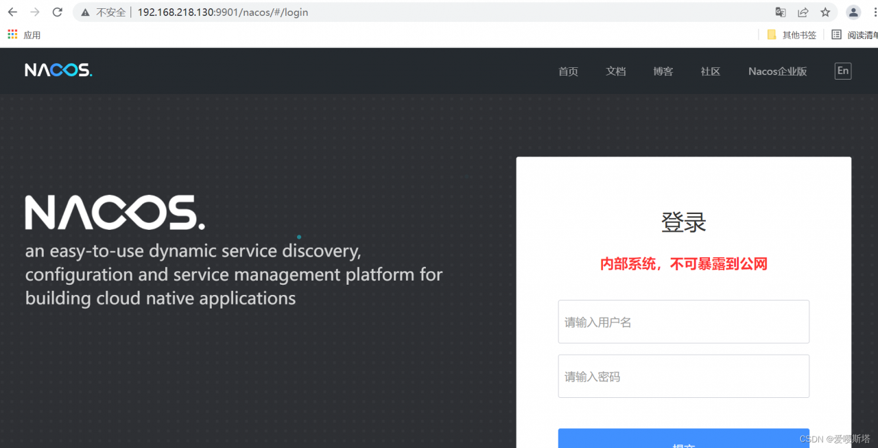Click the browser back arrow icon
Image resolution: width=878 pixels, height=448 pixels.
[12, 12]
